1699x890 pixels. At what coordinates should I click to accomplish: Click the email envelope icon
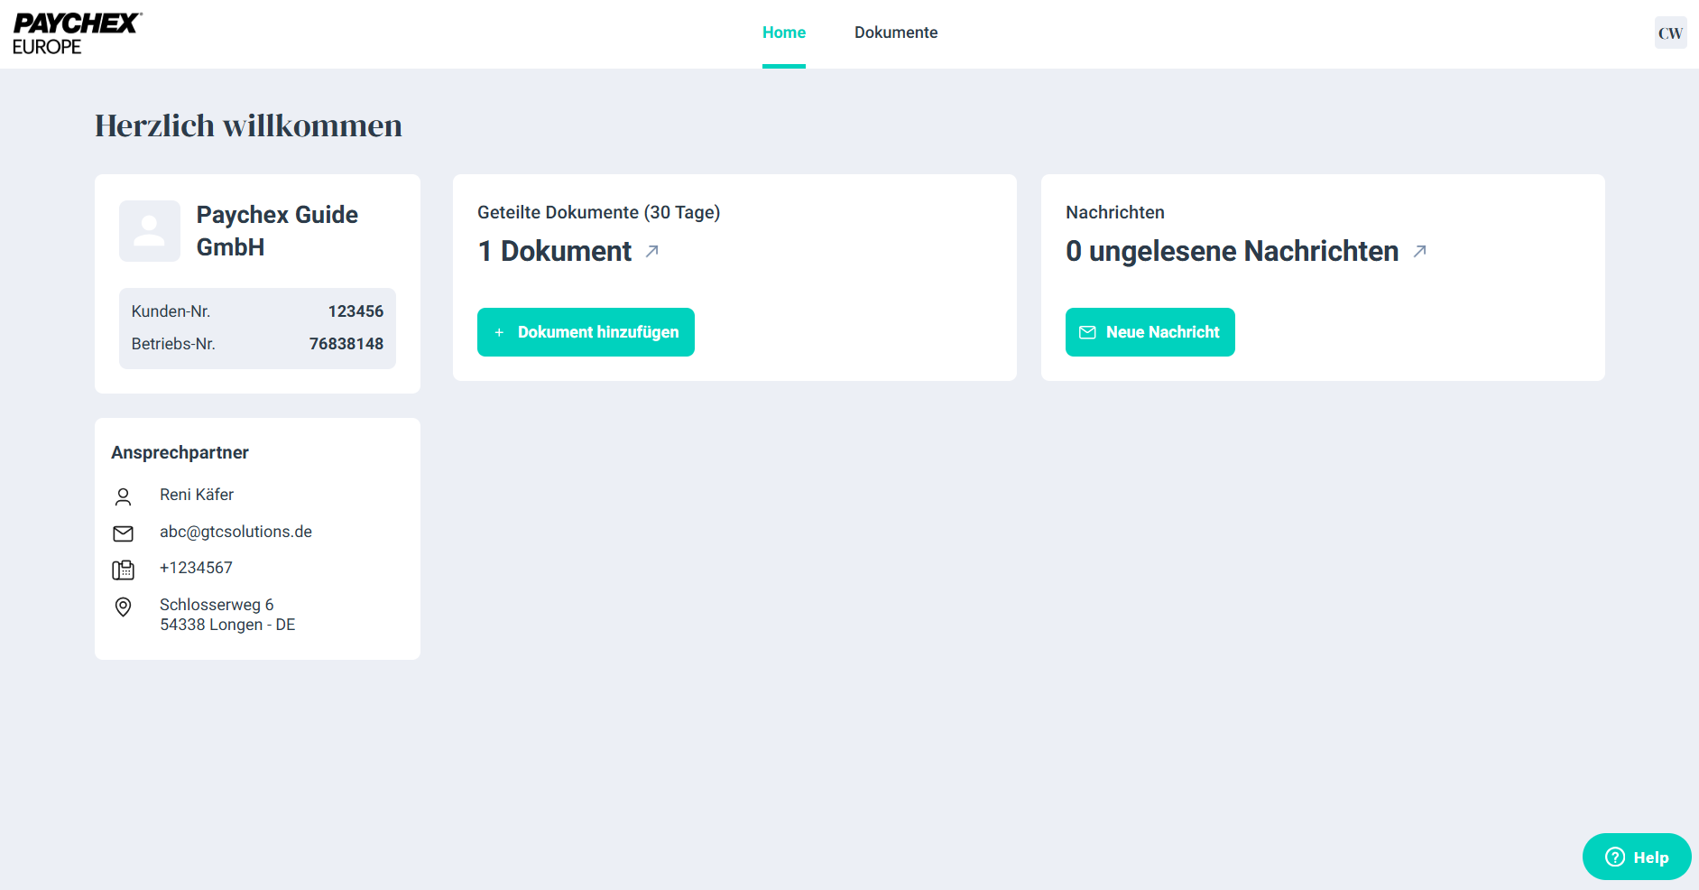pos(124,533)
